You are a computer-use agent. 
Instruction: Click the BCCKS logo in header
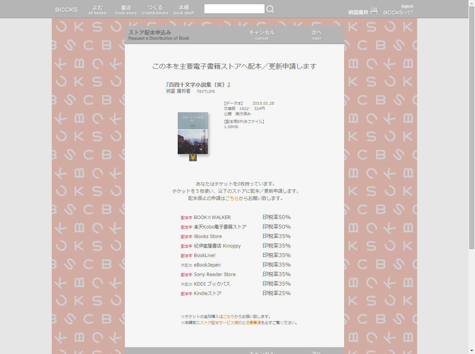pos(67,10)
